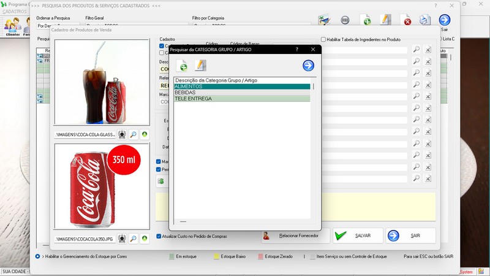Open CADASTROS menu in main window

point(15,11)
